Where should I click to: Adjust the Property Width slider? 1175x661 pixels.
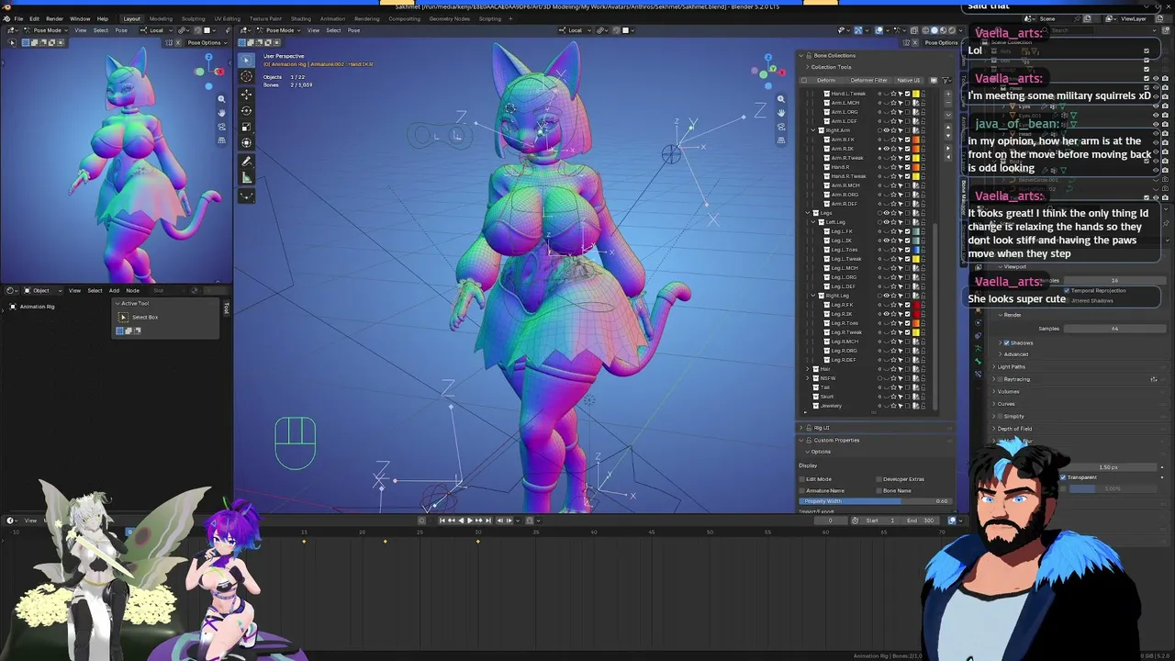tap(875, 501)
